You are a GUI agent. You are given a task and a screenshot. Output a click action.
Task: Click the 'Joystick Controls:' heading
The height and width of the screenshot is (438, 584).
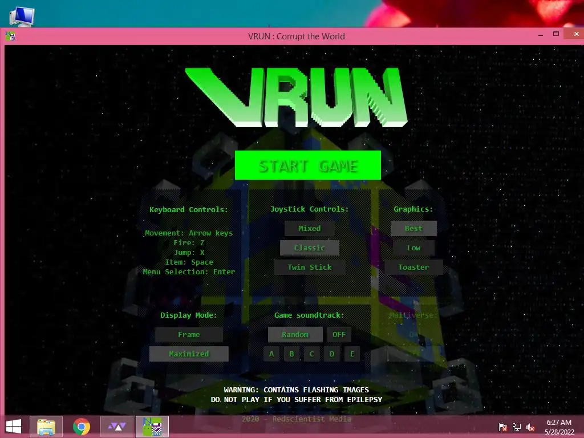click(310, 209)
